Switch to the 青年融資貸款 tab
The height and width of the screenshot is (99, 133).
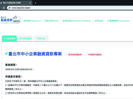(25, 38)
